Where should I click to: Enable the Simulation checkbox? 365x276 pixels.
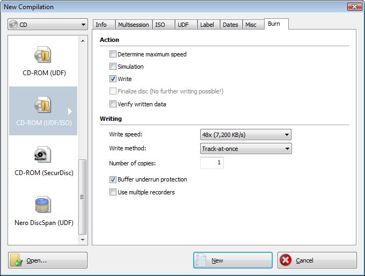[x=113, y=67]
